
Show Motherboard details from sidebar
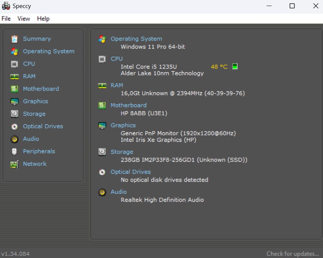coord(41,89)
